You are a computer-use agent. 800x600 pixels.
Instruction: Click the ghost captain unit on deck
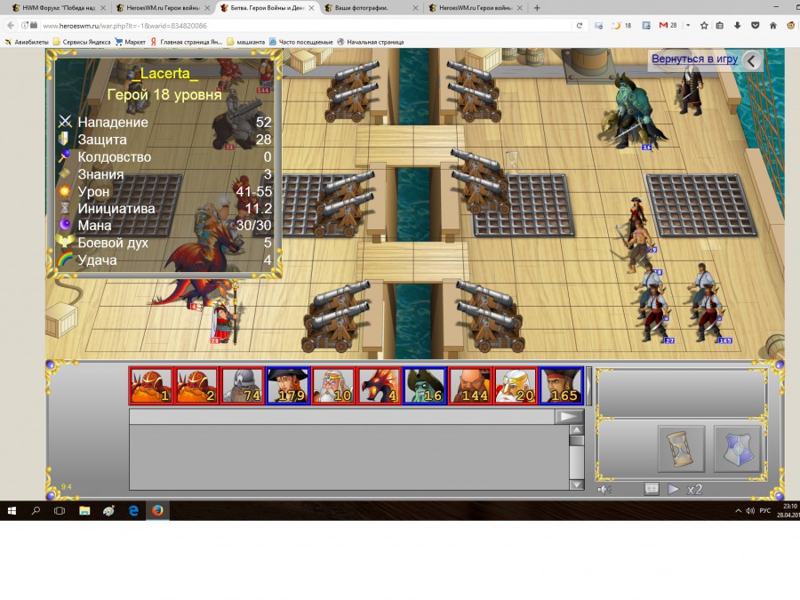click(632, 112)
